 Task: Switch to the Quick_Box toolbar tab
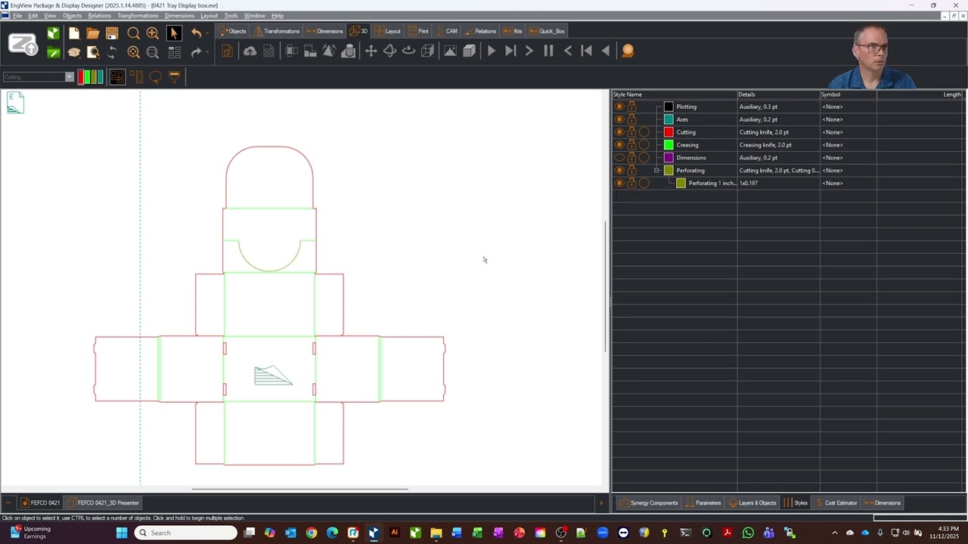[547, 31]
